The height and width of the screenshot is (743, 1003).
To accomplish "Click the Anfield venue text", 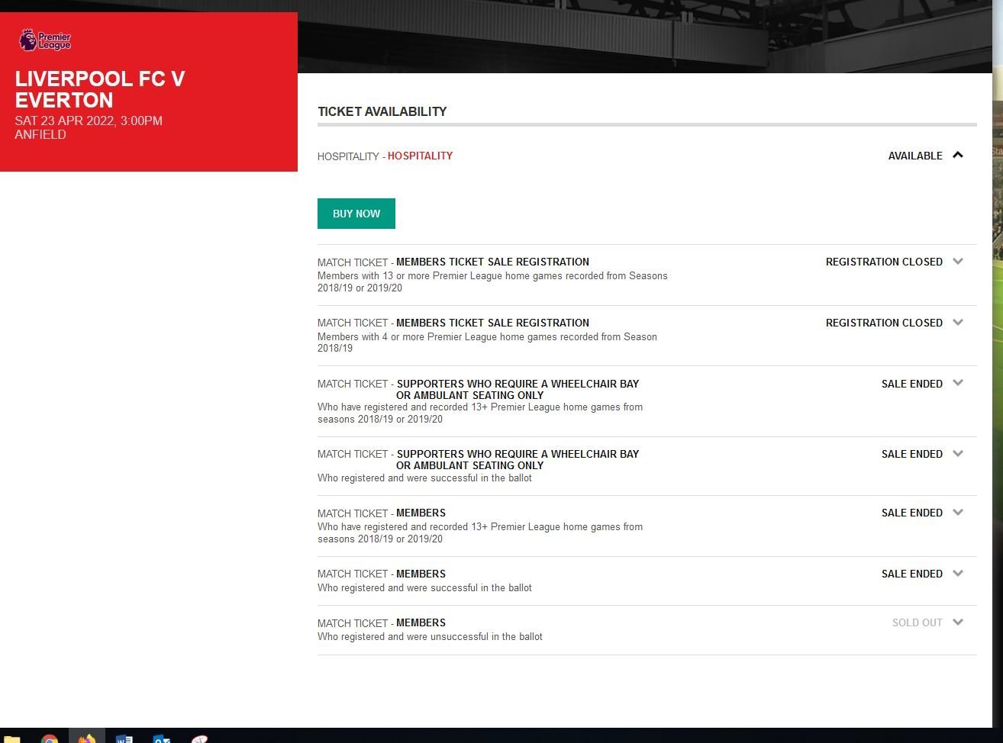I will pos(40,134).
